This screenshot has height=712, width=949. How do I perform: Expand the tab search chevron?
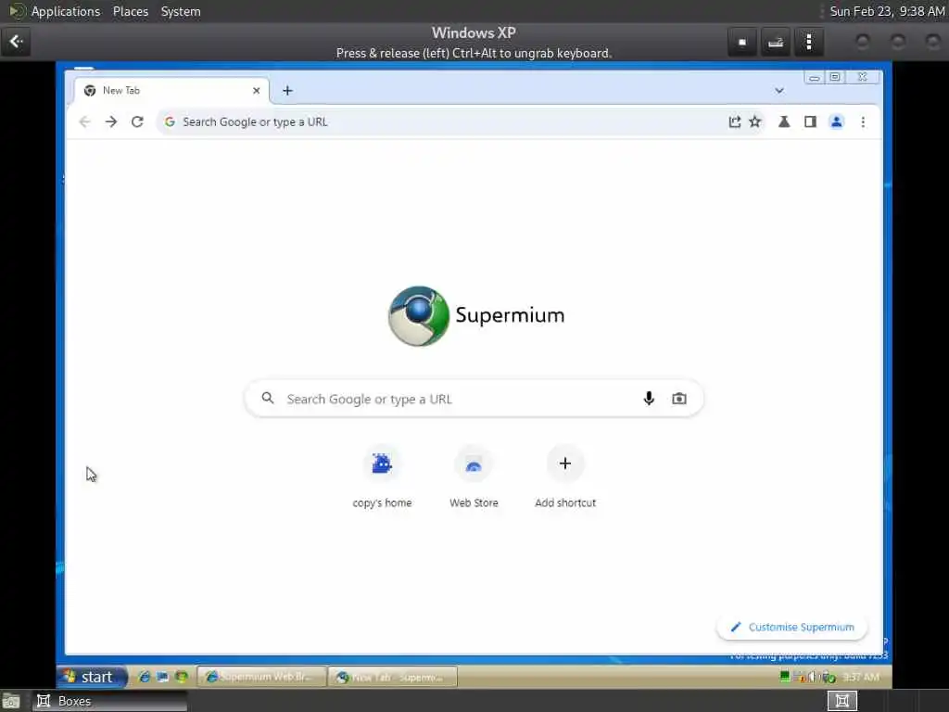click(x=778, y=90)
